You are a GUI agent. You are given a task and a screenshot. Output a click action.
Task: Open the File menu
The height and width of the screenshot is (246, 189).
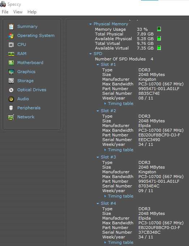point(5,12)
